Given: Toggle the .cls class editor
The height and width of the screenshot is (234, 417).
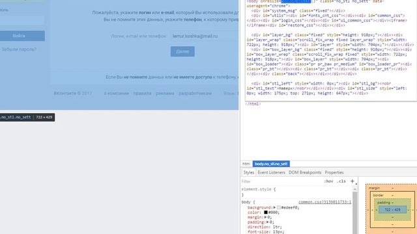Looking at the screenshot, I should tap(341, 181).
